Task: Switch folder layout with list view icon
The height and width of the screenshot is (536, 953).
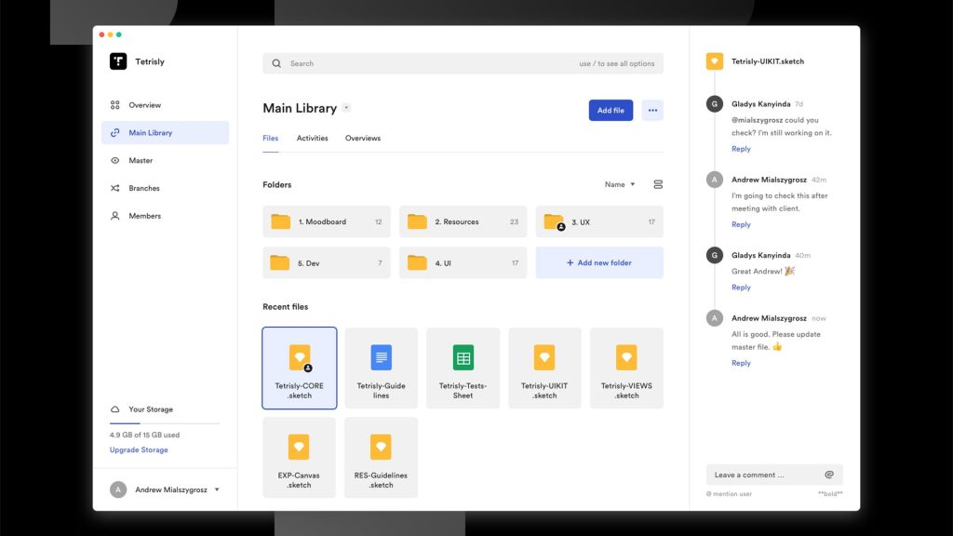Action: 658,184
